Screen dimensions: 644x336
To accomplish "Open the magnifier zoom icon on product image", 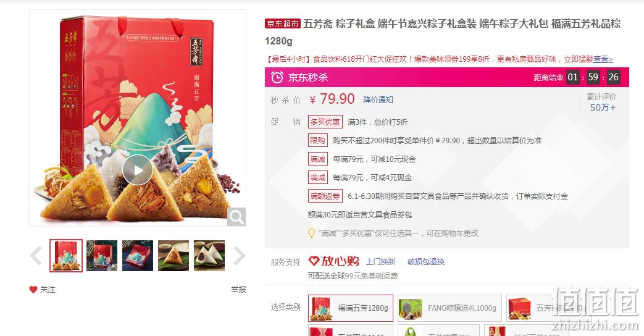I will (x=236, y=216).
